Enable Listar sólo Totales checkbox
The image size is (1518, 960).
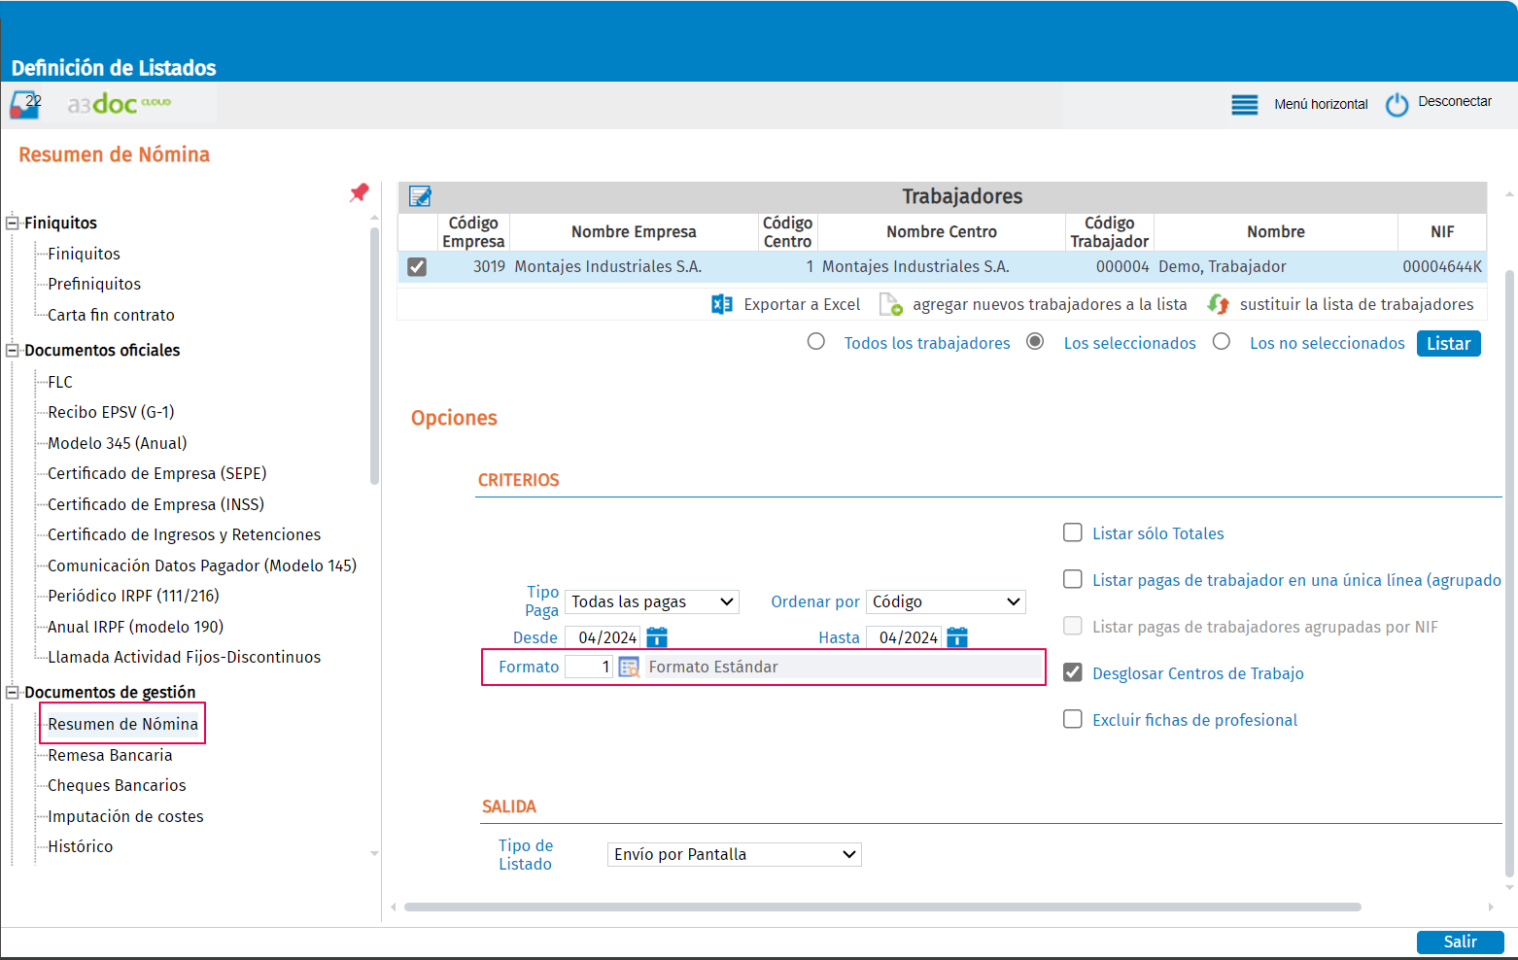tap(1073, 532)
